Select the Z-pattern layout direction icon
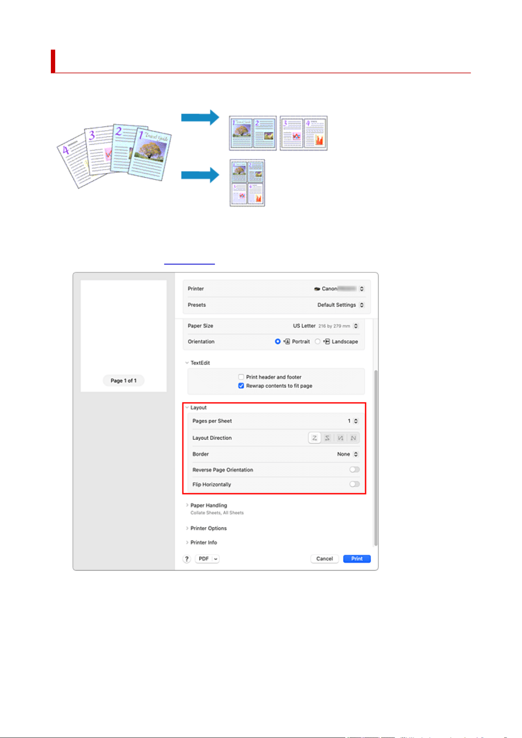The height and width of the screenshot is (738, 522). coord(315,438)
